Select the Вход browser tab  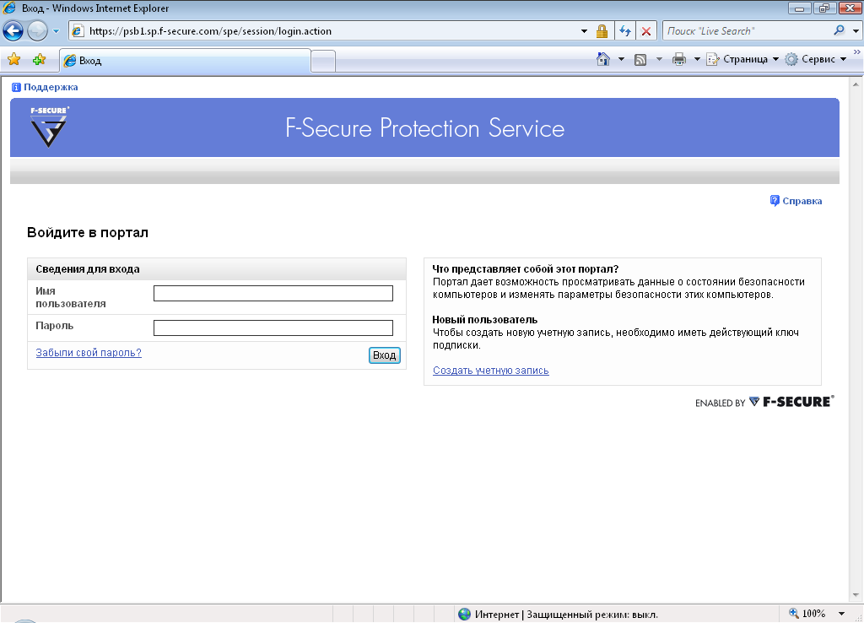click(185, 61)
